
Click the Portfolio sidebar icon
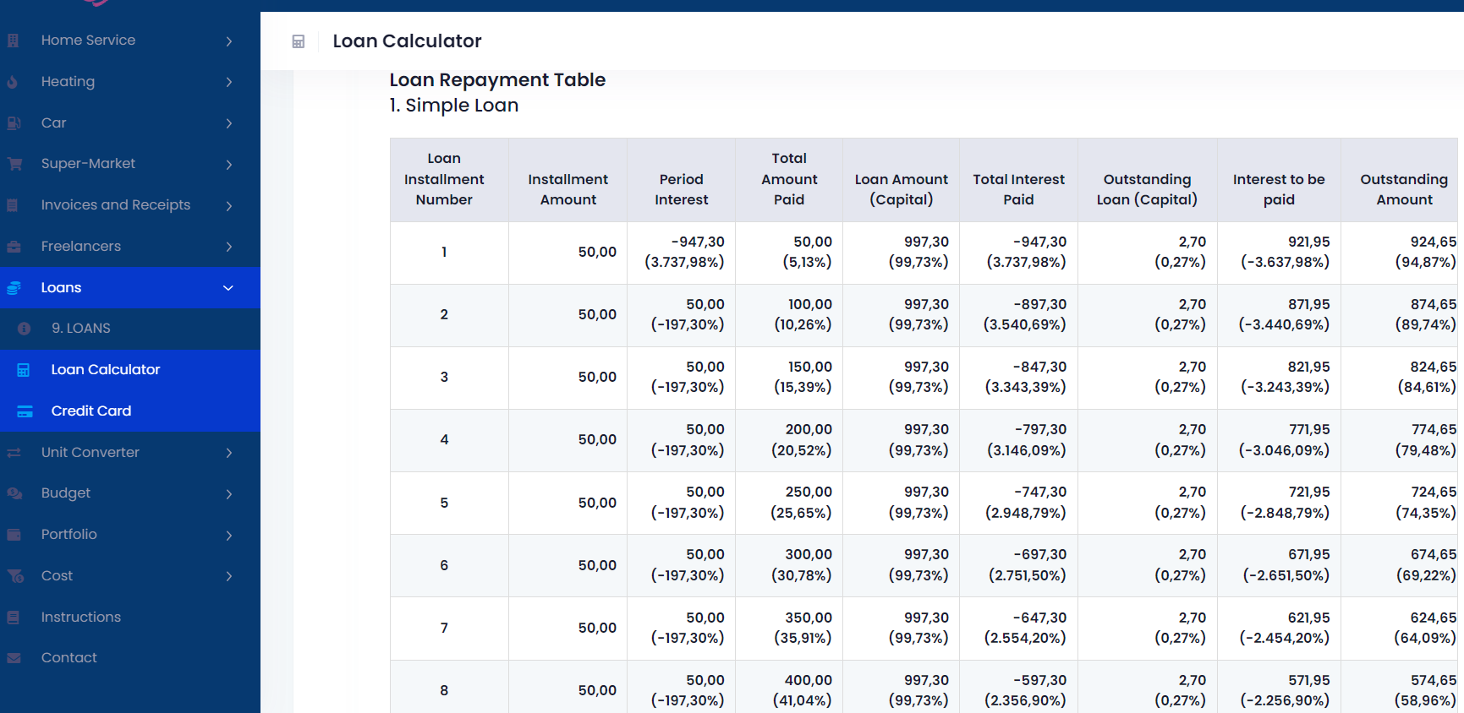pos(14,535)
